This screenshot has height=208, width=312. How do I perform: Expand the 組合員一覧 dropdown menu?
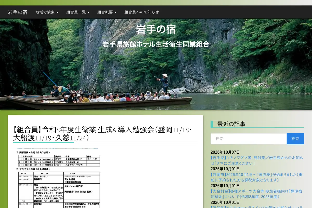pos(78,12)
